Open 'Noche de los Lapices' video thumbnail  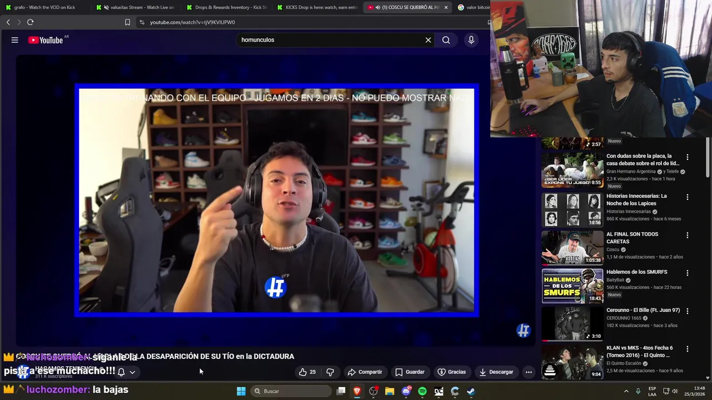click(572, 209)
